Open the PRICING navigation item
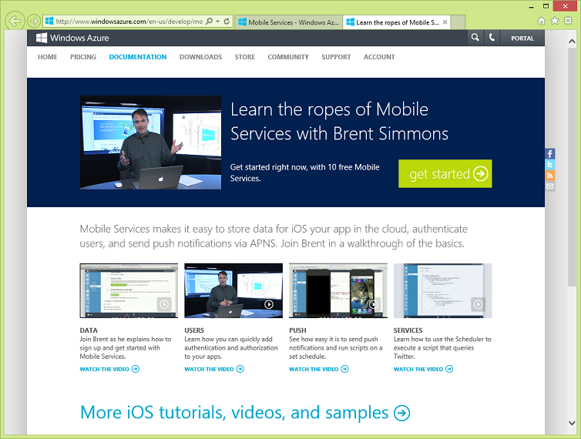The width and height of the screenshot is (581, 439). coord(83,57)
